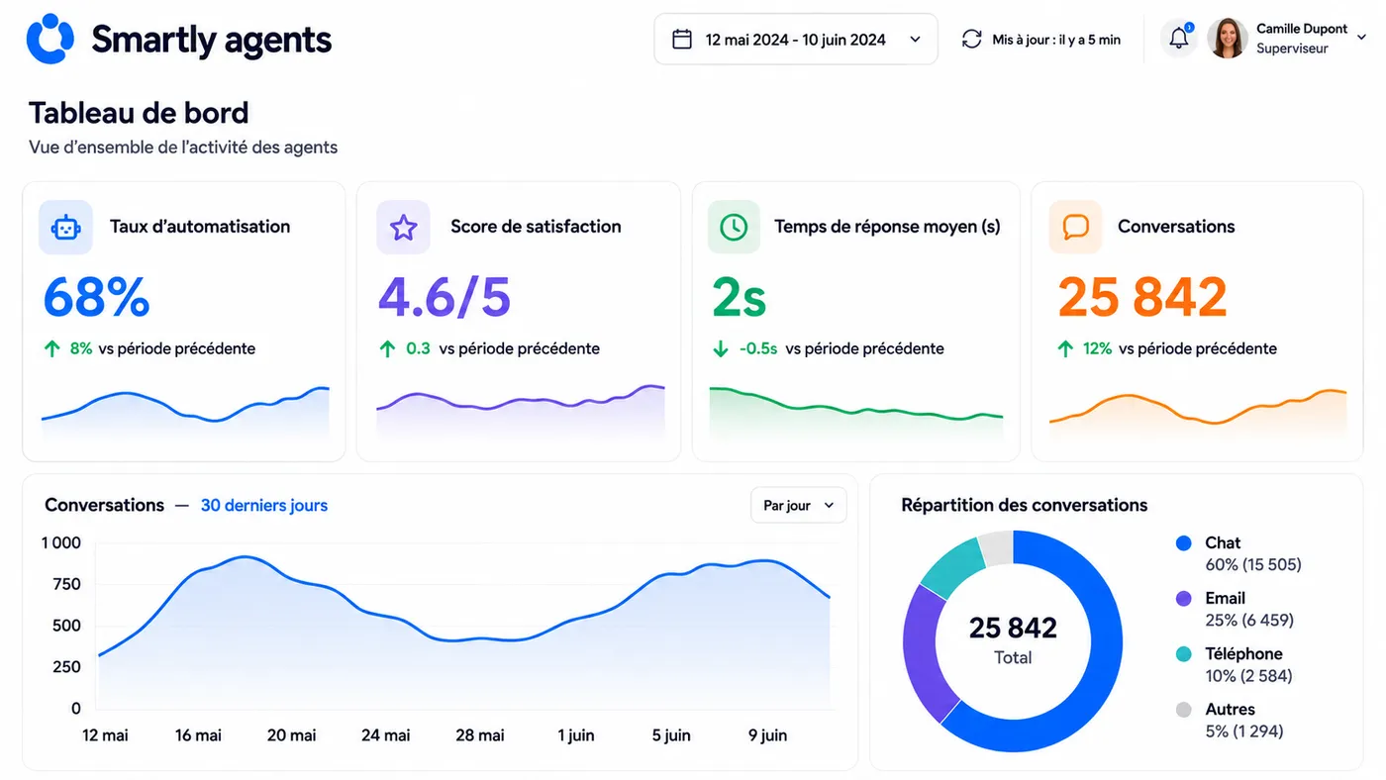Click the orange 25 842 conversations value

click(1142, 296)
